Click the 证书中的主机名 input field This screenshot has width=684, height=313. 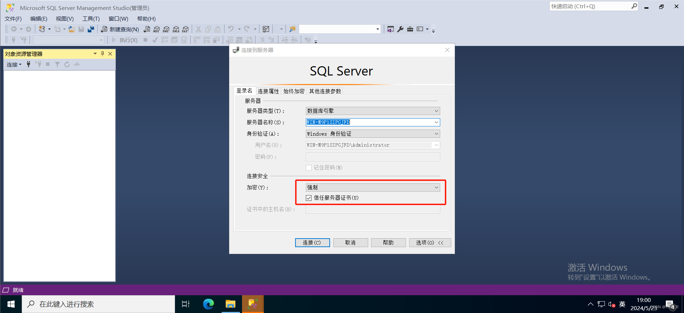click(373, 209)
